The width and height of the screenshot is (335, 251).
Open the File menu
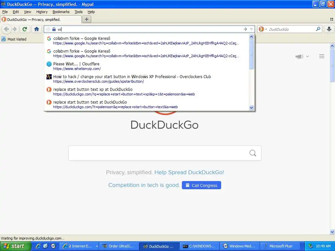click(x=5, y=12)
